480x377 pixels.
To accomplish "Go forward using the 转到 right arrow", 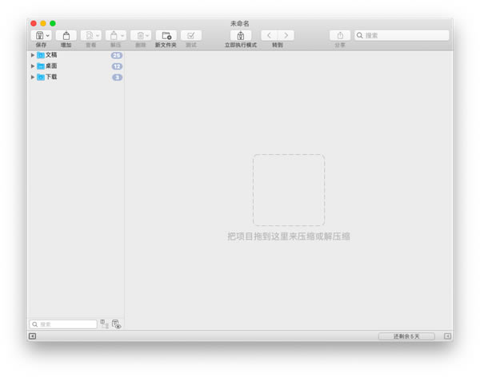I will pos(286,35).
